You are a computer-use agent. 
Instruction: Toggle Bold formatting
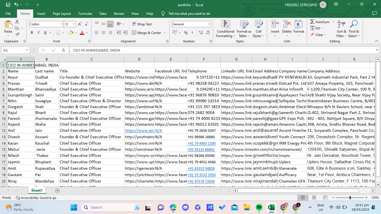click(x=32, y=33)
